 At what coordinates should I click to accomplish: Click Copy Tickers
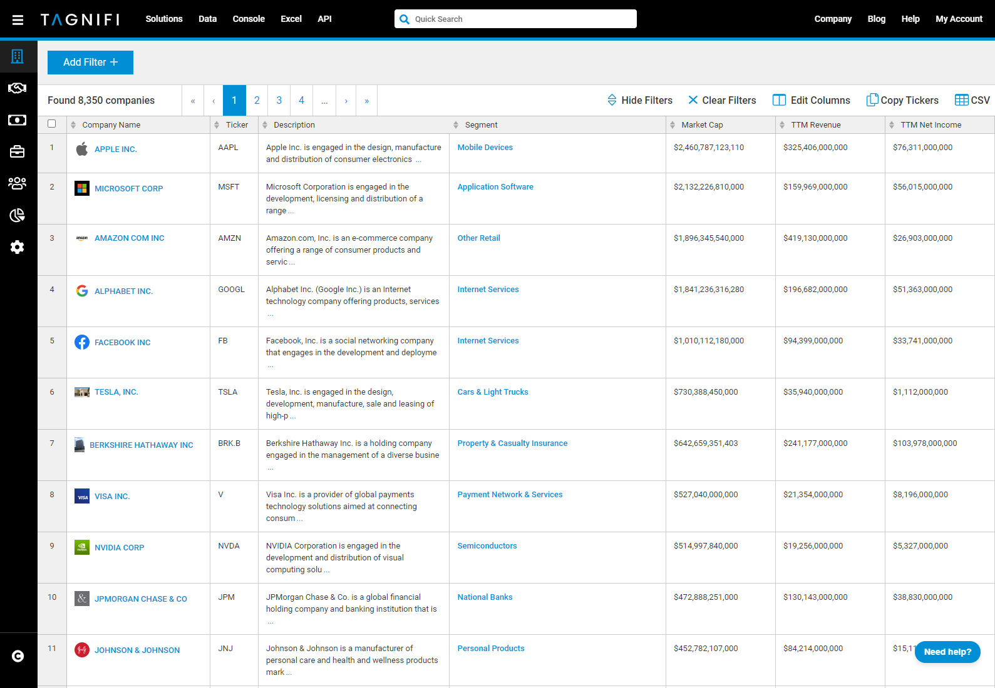pyautogui.click(x=902, y=100)
